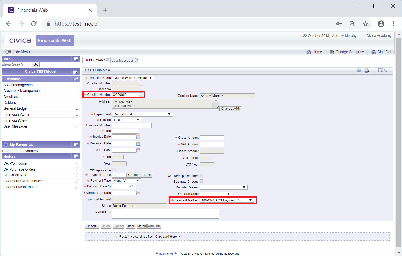Open Override Due Date calendar picker
The height and width of the screenshot is (256, 402).
(138, 193)
